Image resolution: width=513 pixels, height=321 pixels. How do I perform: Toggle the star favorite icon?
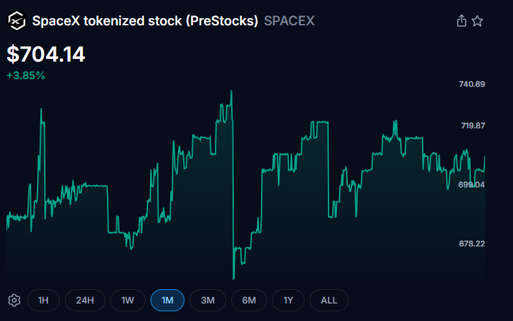(x=477, y=21)
